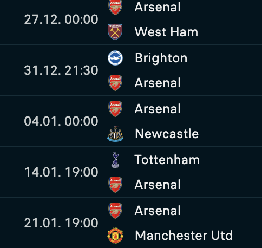The height and width of the screenshot is (248, 262).
Task: Select the 31.12. 21:30 match row
Action: pos(131,70)
